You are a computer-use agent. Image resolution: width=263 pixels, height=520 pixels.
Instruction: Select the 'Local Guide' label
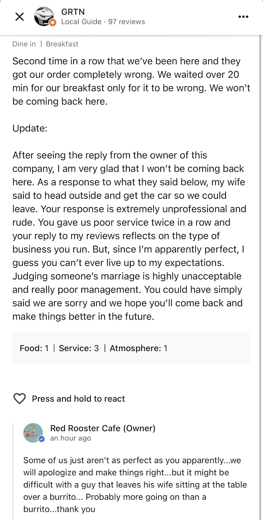tap(81, 22)
